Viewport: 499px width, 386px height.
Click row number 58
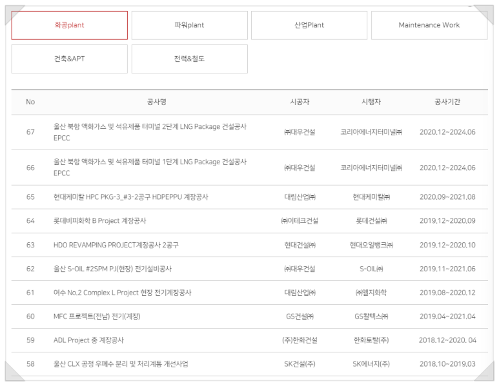pyautogui.click(x=30, y=364)
